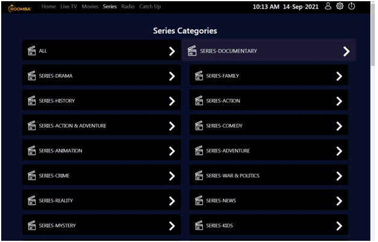Expand SERIES-HISTORY using its chevron arrow

pos(172,101)
